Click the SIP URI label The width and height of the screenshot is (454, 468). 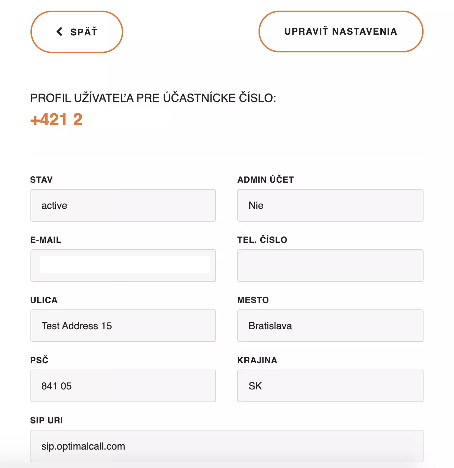click(x=46, y=420)
